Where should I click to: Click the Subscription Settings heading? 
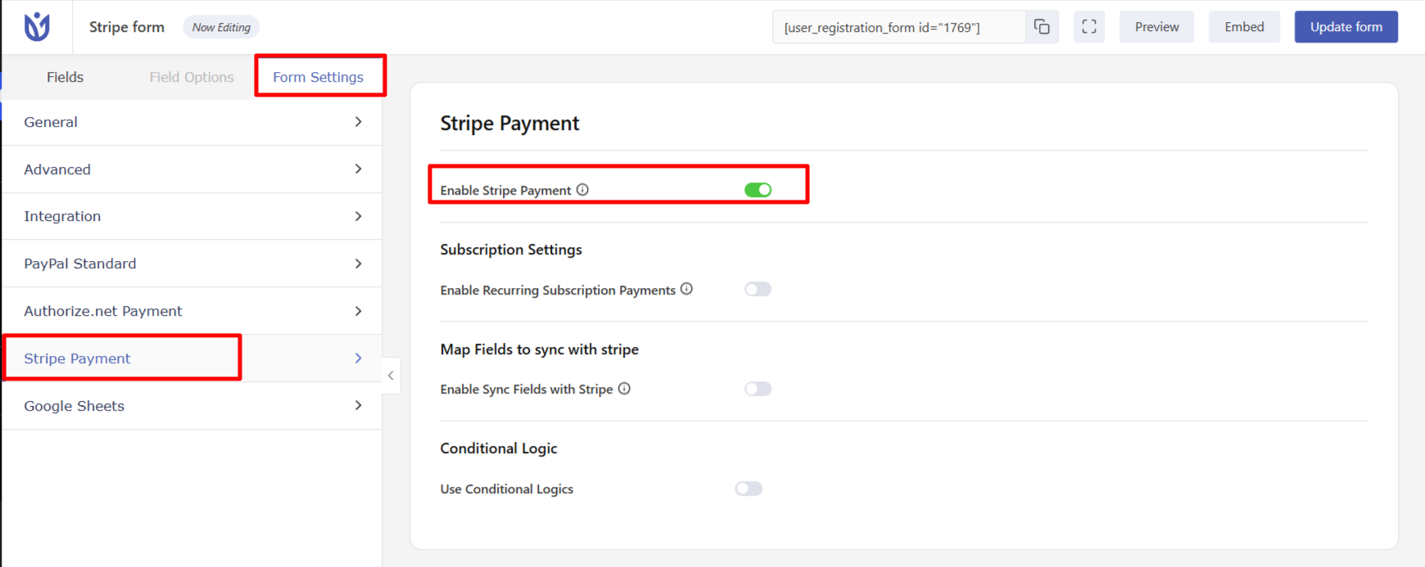(x=511, y=250)
